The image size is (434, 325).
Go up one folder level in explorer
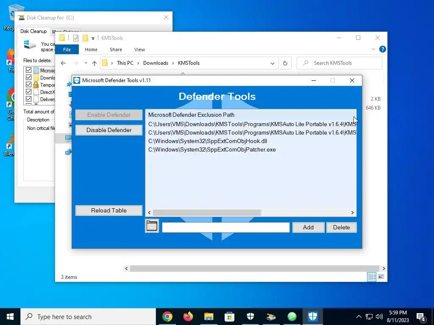[95, 63]
